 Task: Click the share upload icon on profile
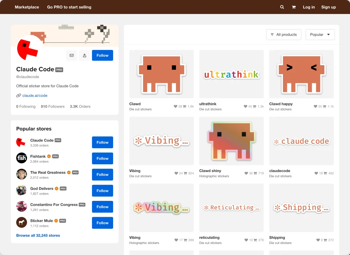[x=85, y=55]
